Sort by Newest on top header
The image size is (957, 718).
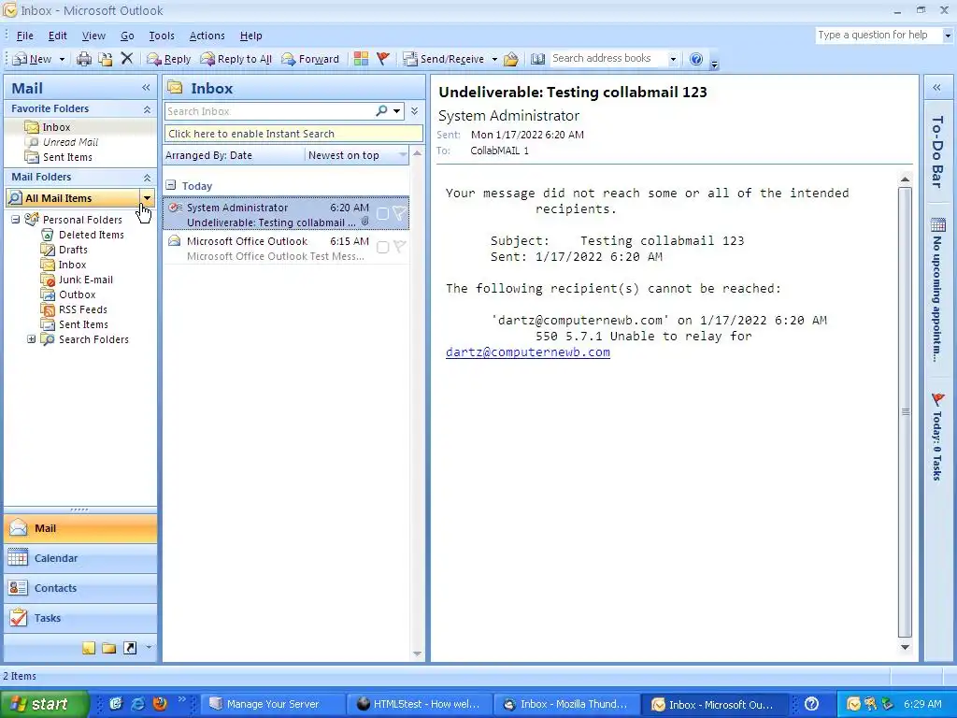(357, 155)
